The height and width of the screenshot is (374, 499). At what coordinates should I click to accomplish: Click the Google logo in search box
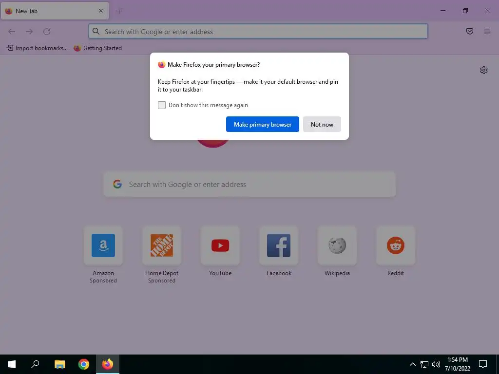tap(117, 184)
